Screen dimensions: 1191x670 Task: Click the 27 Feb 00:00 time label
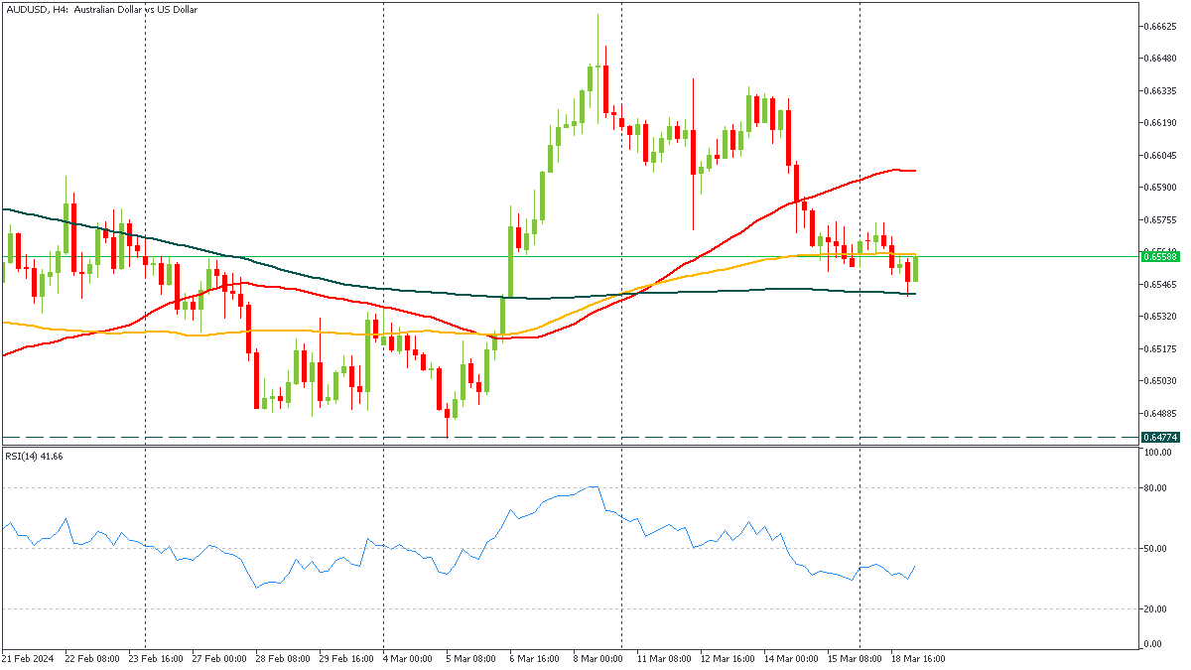point(217,658)
